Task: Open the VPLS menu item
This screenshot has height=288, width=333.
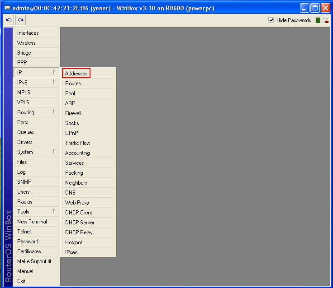Action: click(x=36, y=102)
